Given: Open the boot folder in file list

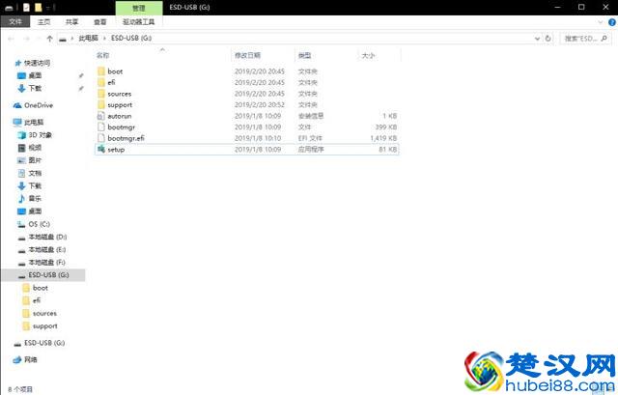Looking at the screenshot, I should tap(115, 71).
